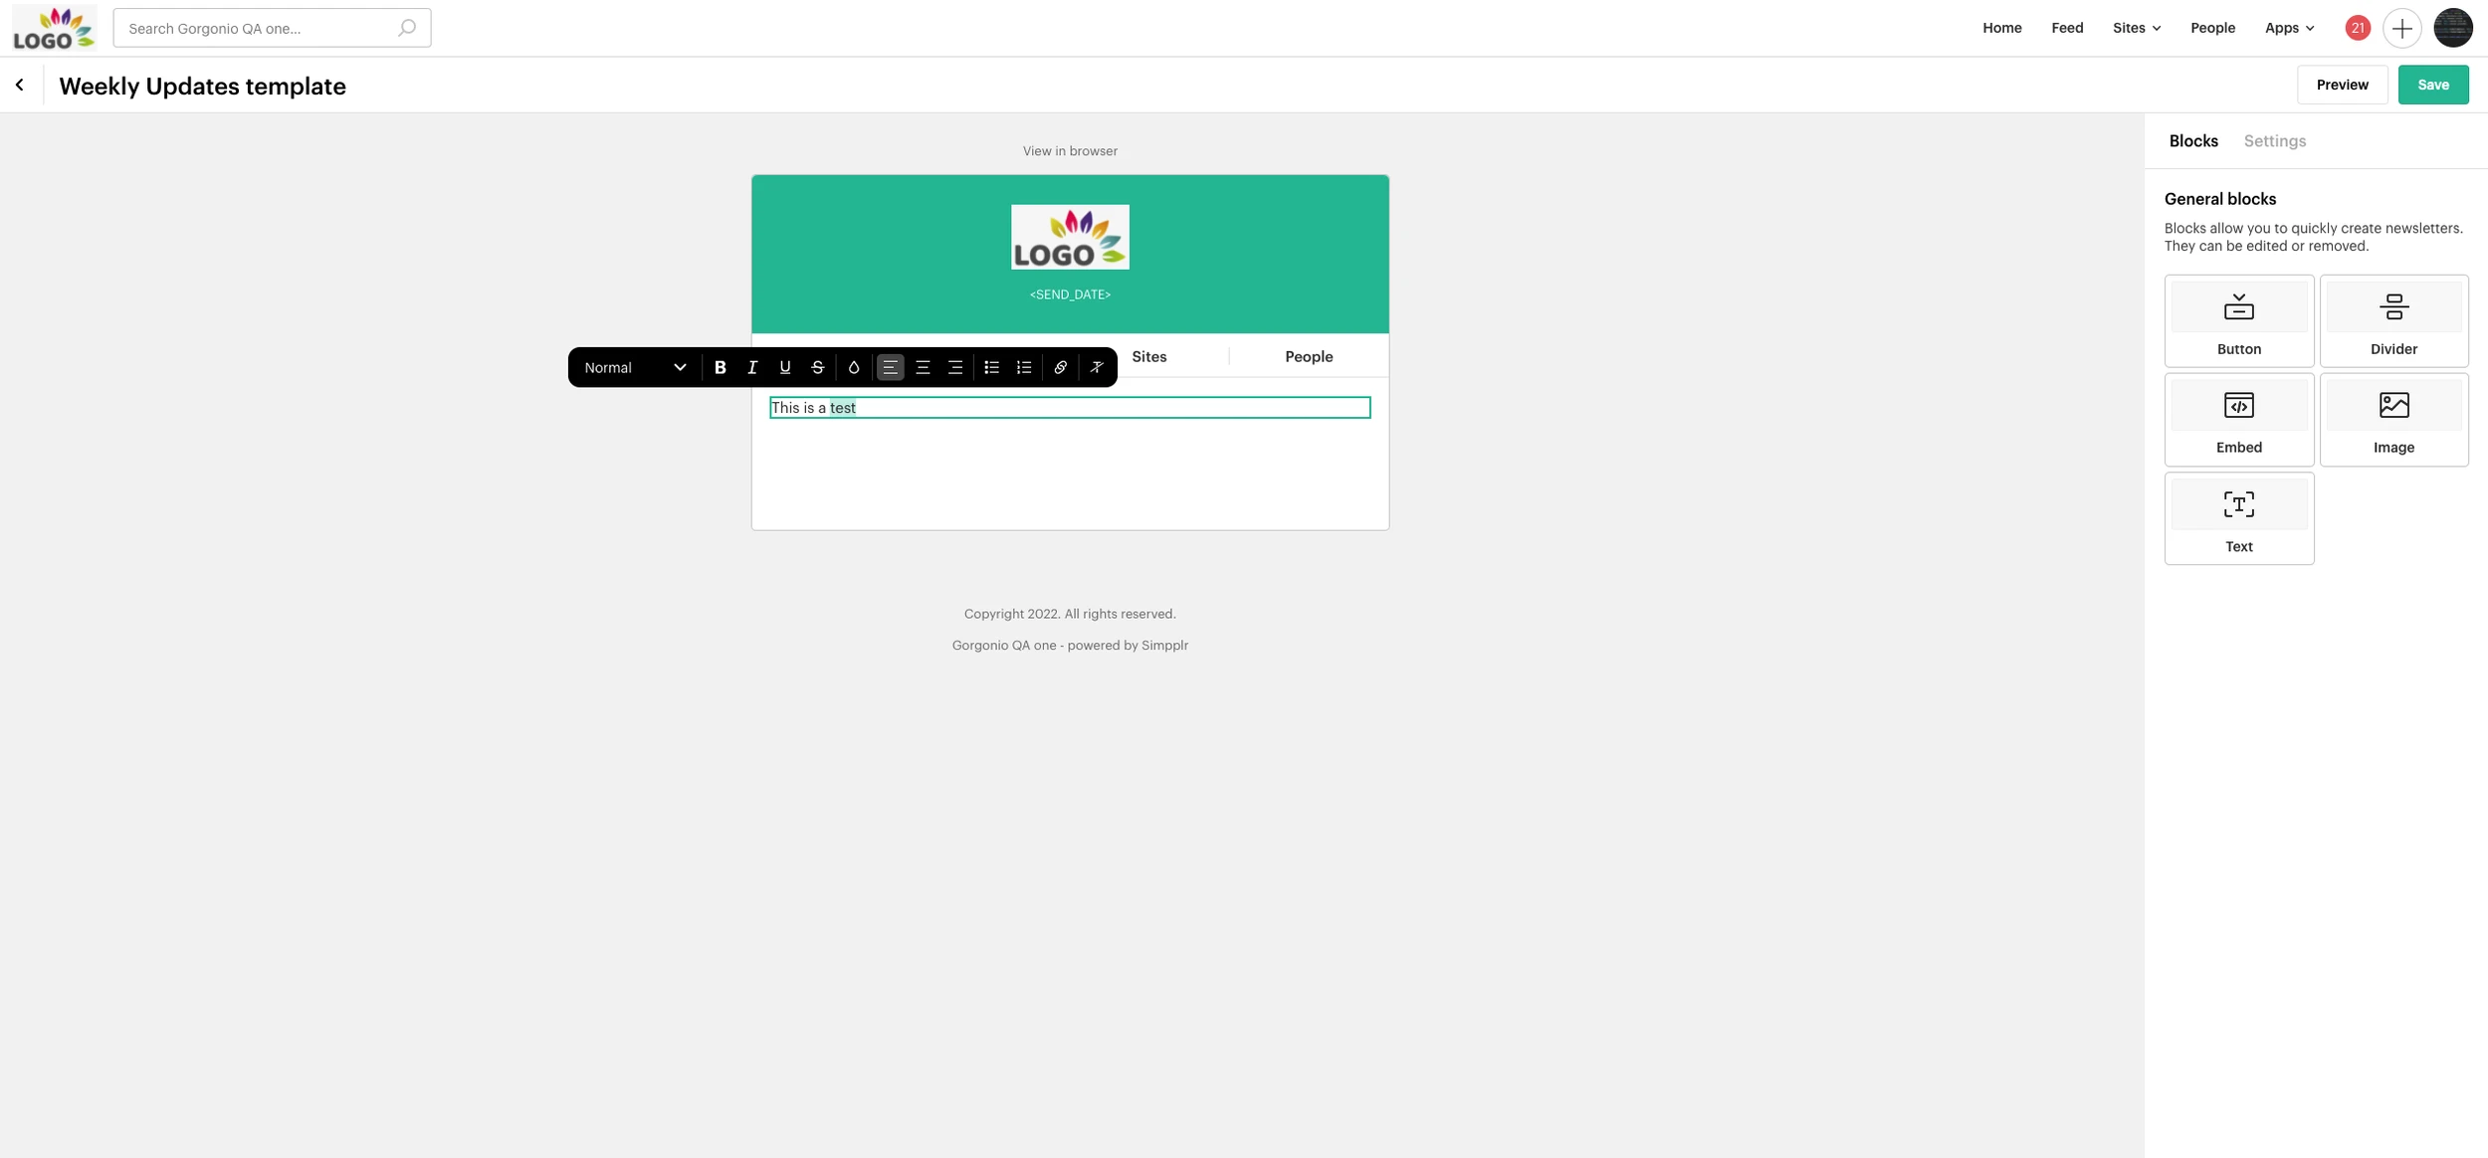This screenshot has height=1158, width=2488.
Task: Select the People tab in newsletter
Action: (x=1308, y=357)
